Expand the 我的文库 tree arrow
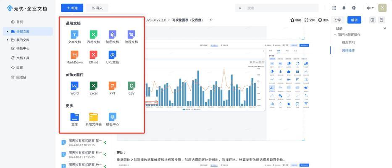Screen dimensions: 392x168 coord(8,40)
